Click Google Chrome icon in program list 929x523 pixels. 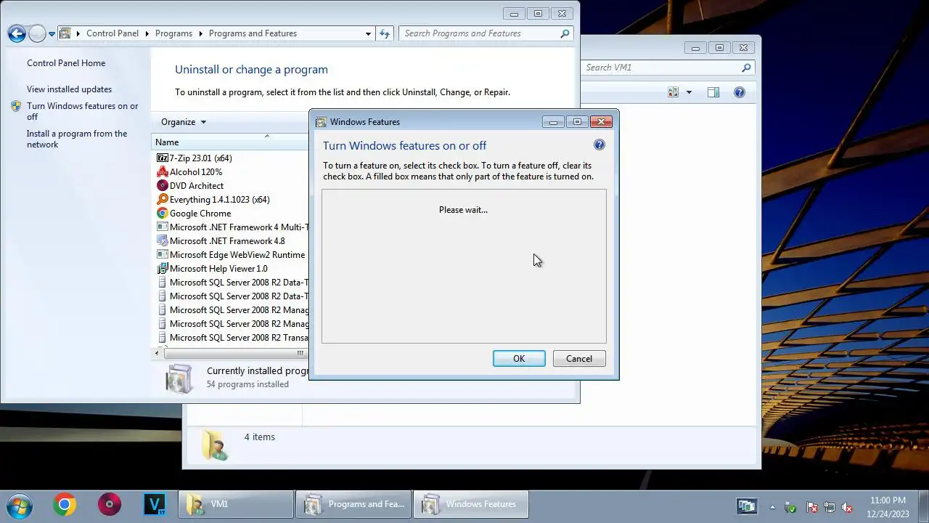(163, 214)
